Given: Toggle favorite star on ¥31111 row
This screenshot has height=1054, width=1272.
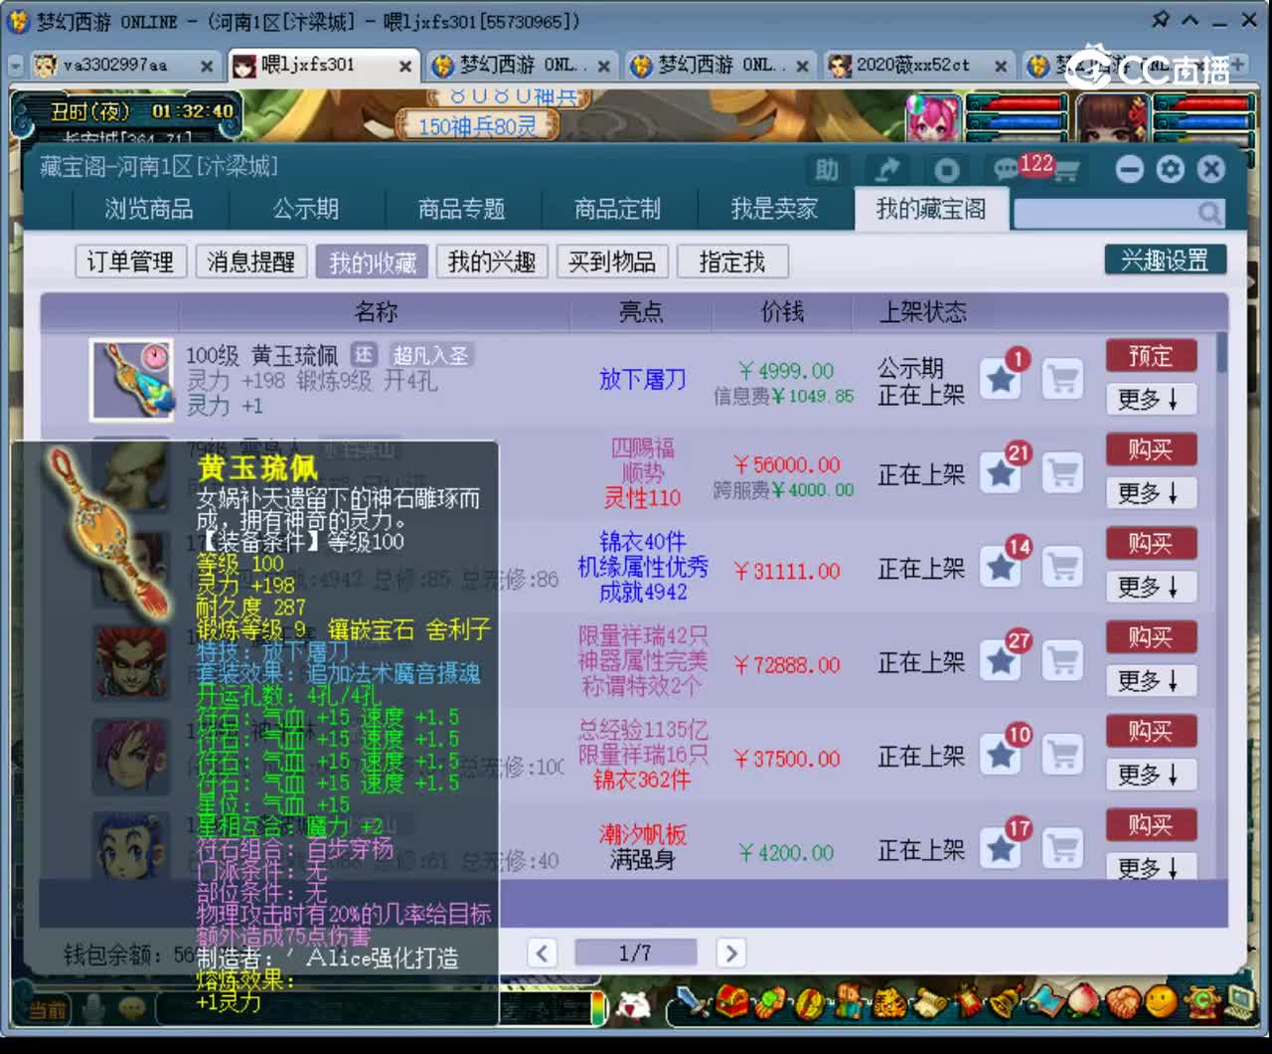Looking at the screenshot, I should click(x=1002, y=567).
